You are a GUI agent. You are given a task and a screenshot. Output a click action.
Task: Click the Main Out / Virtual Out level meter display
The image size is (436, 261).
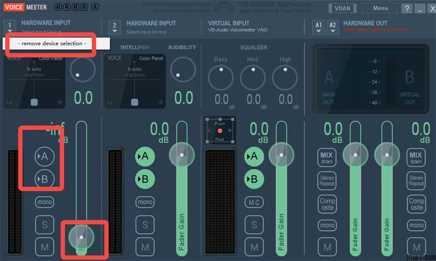click(x=371, y=79)
